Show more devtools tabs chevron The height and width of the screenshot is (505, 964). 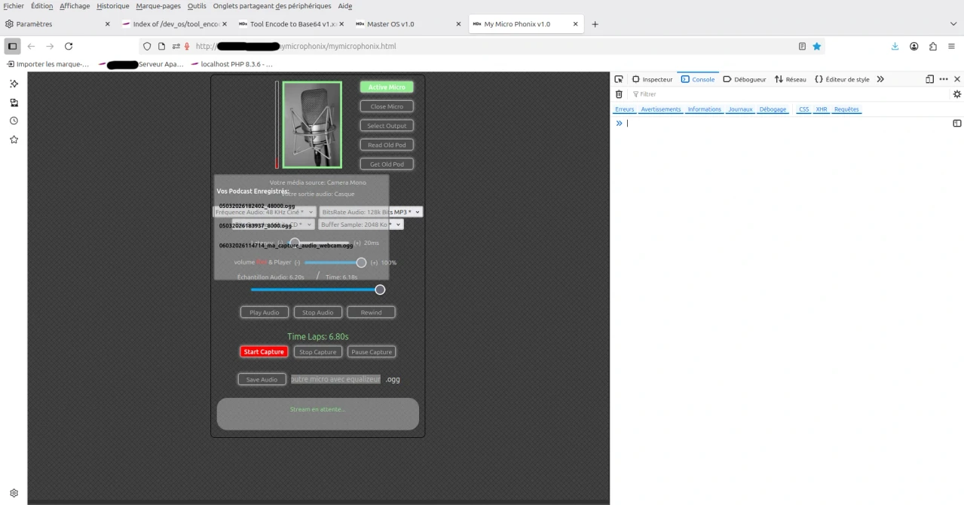(880, 79)
